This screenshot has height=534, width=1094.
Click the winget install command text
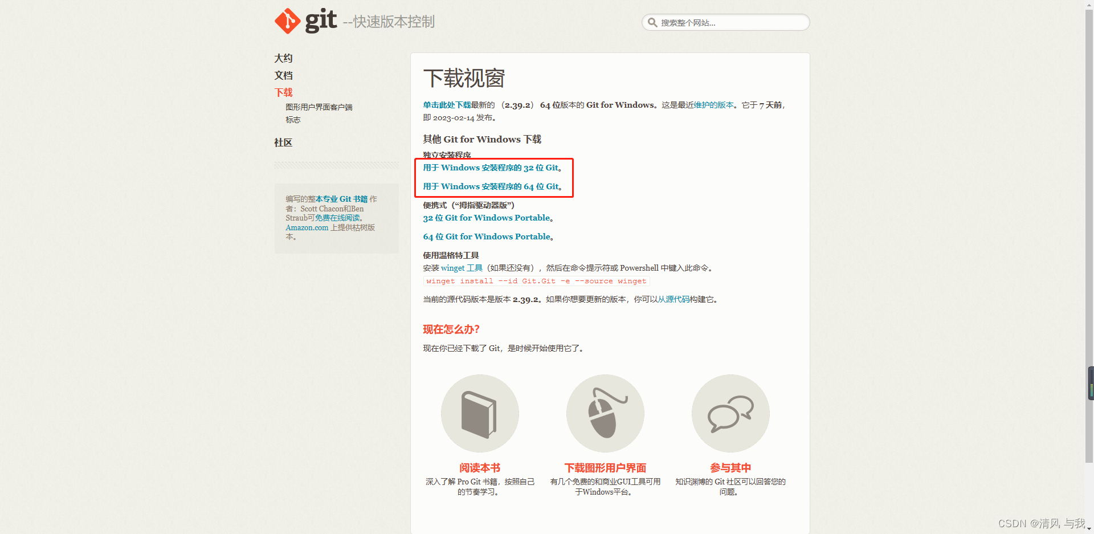[536, 281]
